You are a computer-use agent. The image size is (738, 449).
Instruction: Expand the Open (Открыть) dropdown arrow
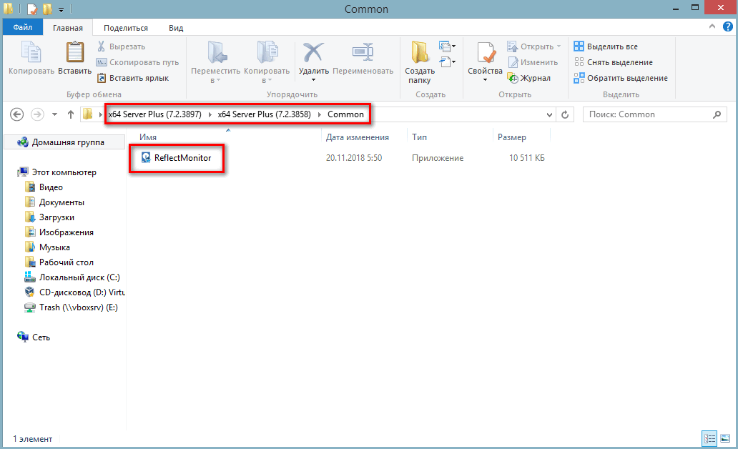[559, 46]
